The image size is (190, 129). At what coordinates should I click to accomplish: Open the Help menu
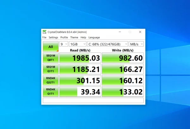(83, 37)
